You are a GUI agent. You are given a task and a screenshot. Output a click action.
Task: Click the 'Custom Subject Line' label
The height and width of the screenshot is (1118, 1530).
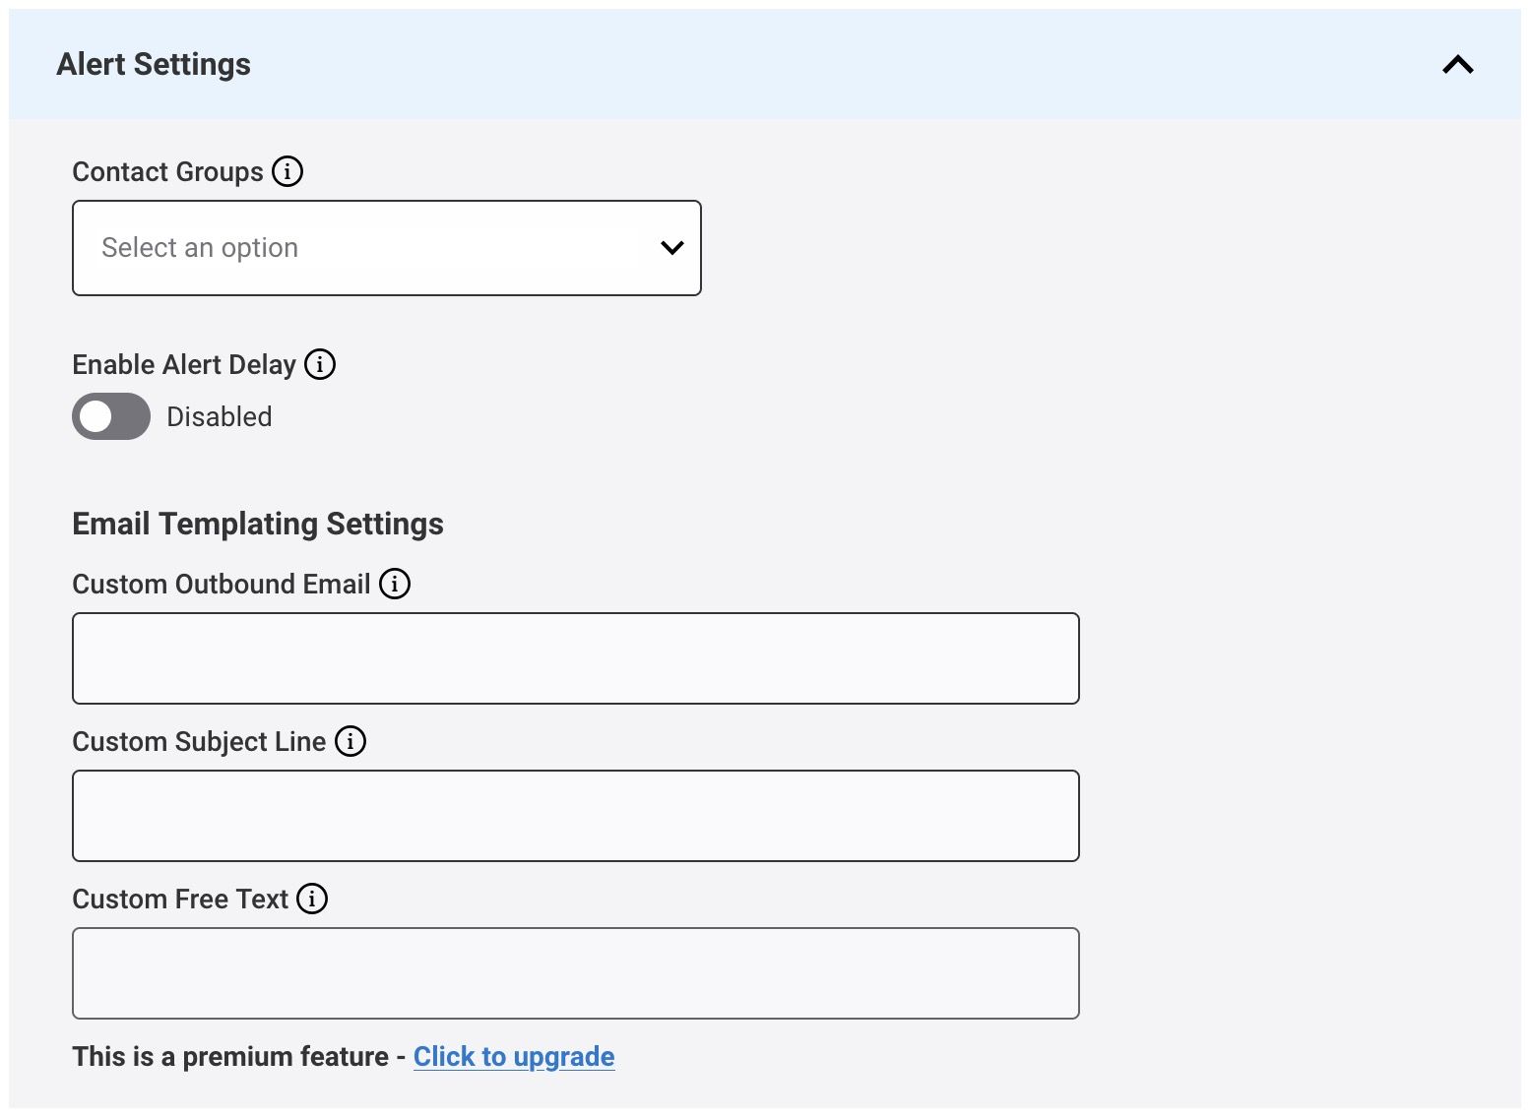tap(199, 742)
